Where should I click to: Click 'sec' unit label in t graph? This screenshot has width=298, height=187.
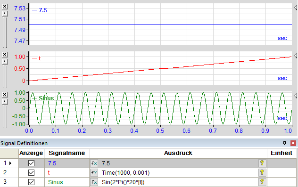pyautogui.click(x=282, y=78)
